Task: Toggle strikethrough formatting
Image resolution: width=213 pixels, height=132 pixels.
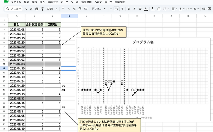Action: 140,9
